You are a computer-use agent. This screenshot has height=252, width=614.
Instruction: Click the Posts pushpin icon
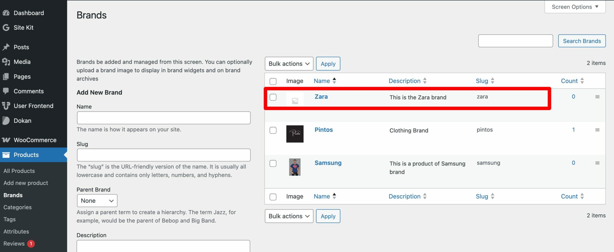click(6, 47)
